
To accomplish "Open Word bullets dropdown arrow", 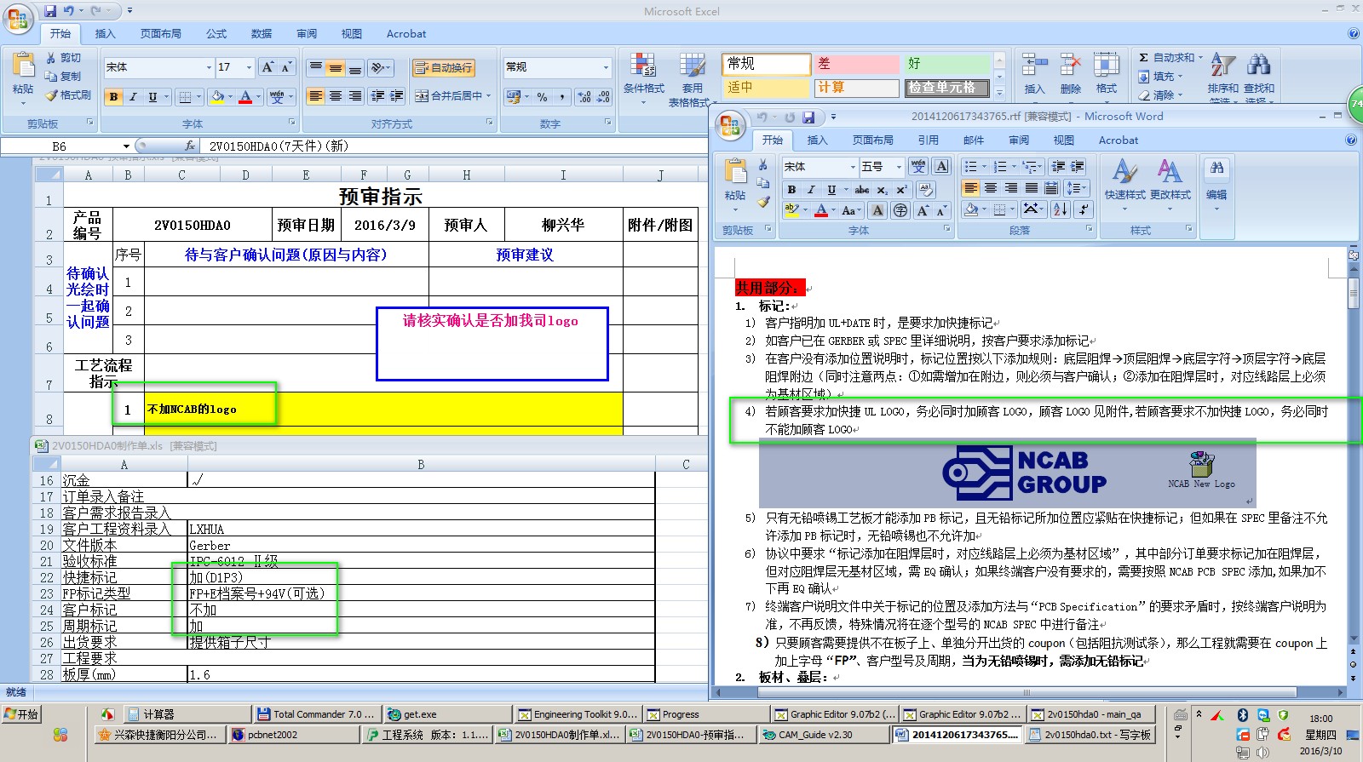I will pyautogui.click(x=984, y=167).
